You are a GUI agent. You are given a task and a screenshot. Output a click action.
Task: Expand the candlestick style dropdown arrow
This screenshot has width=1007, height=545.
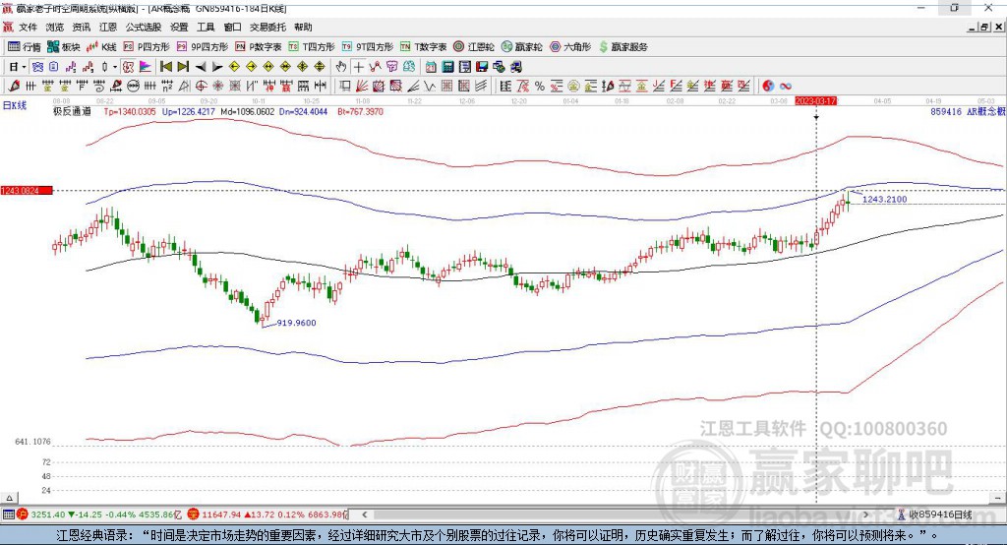pyautogui.click(x=115, y=67)
